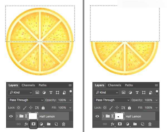Toggle Half Lemon visibility in right panel

[x=97, y=116]
